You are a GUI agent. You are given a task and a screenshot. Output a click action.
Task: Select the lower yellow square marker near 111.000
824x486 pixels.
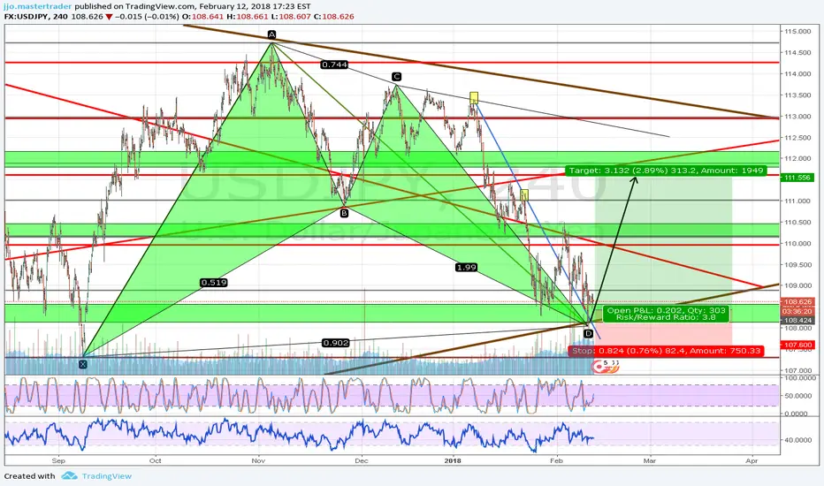pyautogui.click(x=524, y=195)
